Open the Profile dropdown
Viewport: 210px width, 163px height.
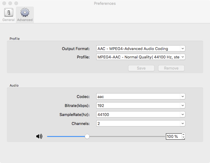pyautogui.click(x=141, y=57)
